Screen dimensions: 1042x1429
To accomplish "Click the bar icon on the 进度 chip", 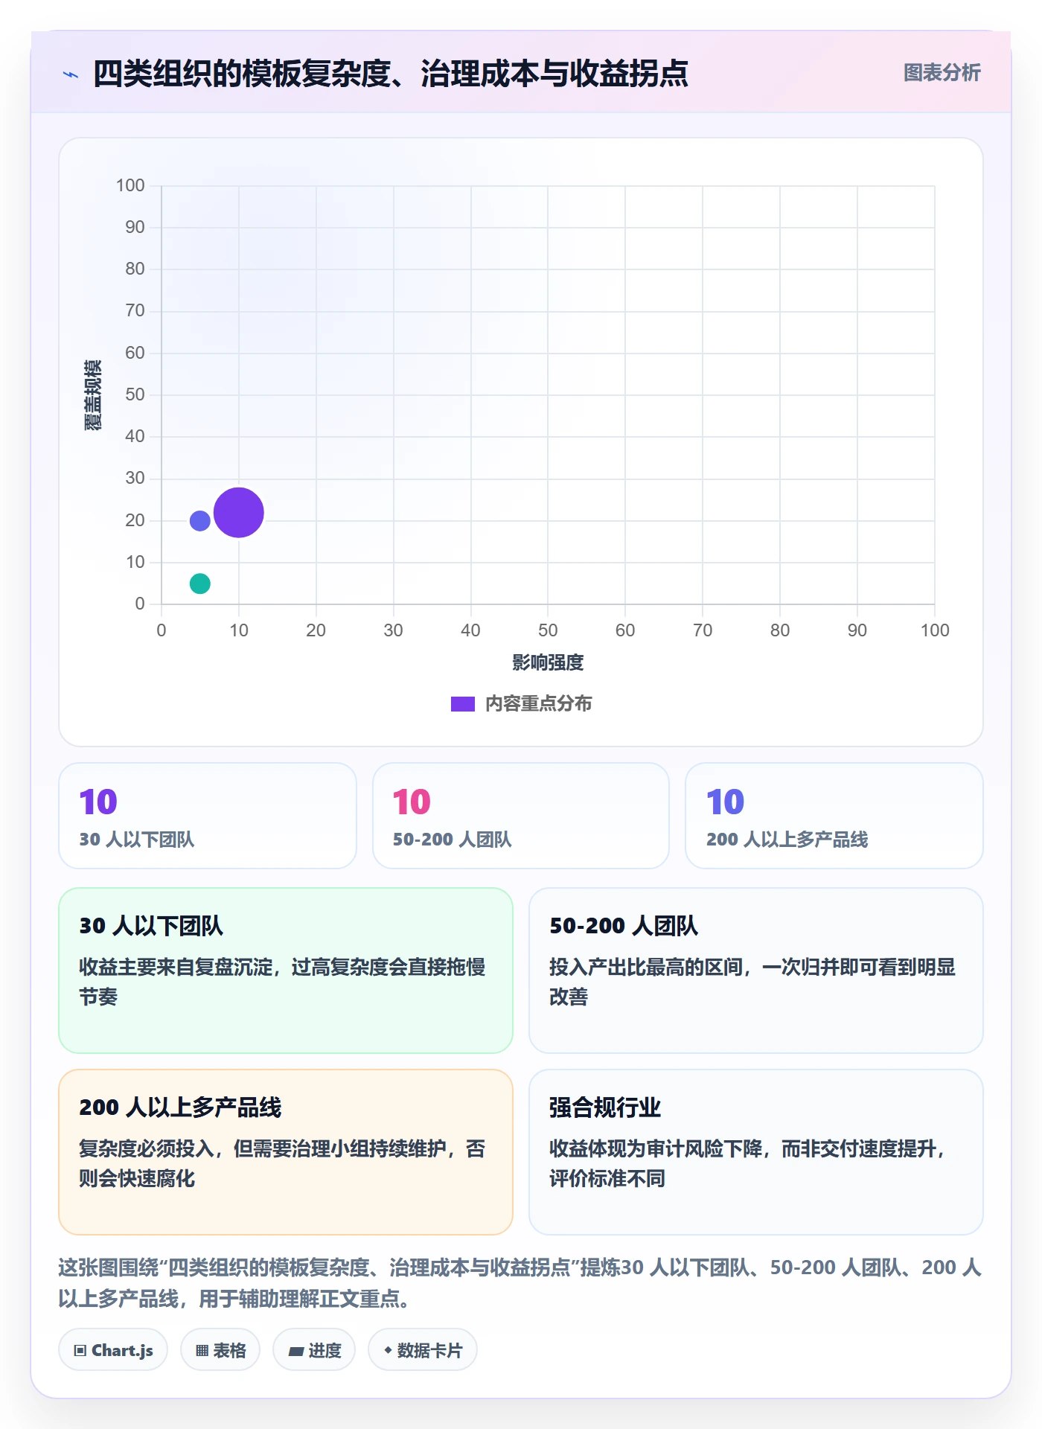I will click(x=296, y=1352).
